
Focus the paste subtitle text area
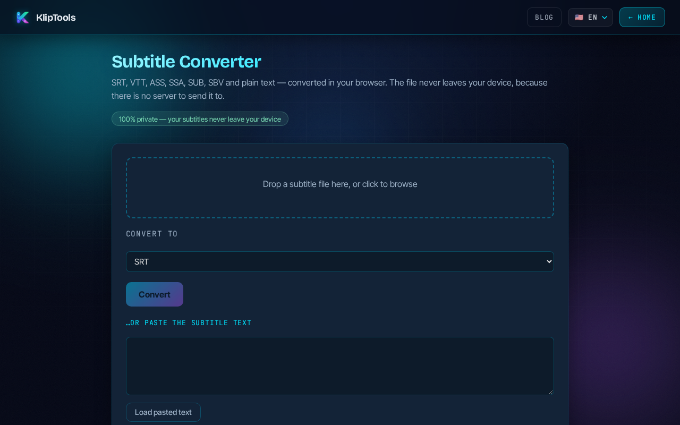pyautogui.click(x=340, y=366)
